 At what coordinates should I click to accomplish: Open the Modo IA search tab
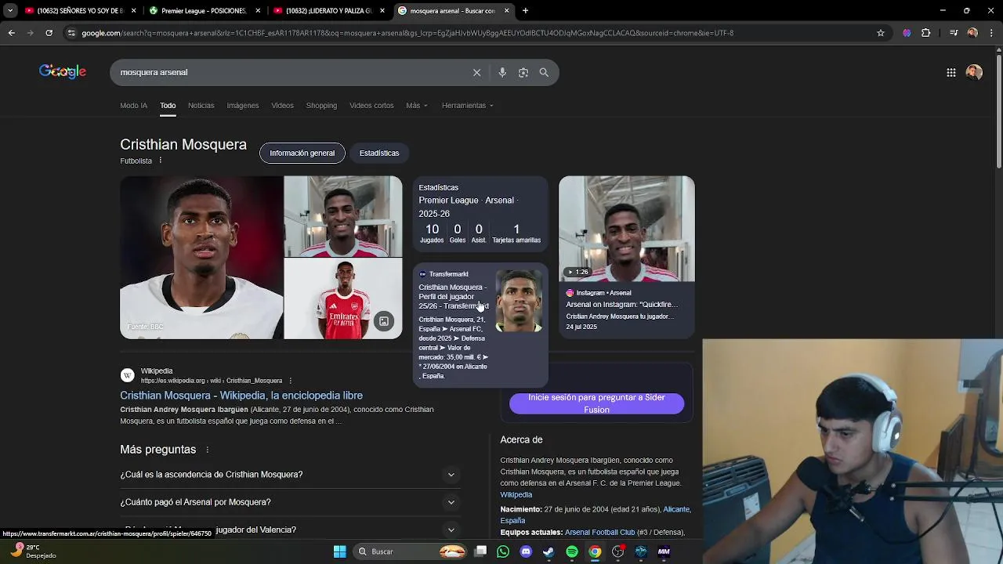click(133, 106)
